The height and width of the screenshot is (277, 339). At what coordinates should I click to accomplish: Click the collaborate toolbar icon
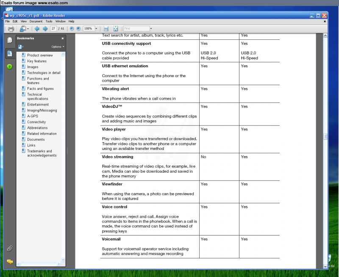click(x=23, y=28)
